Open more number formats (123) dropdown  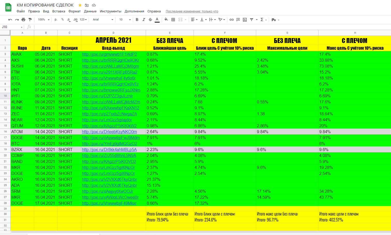pyautogui.click(x=83, y=20)
